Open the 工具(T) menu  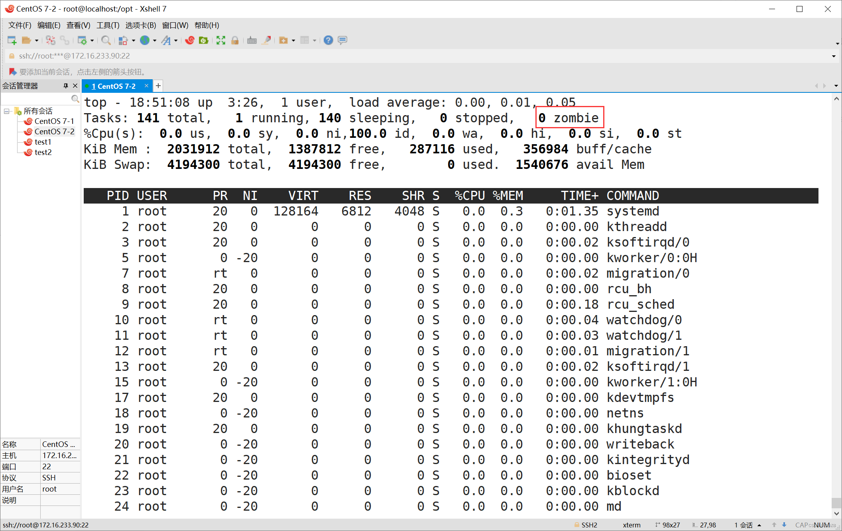click(108, 25)
